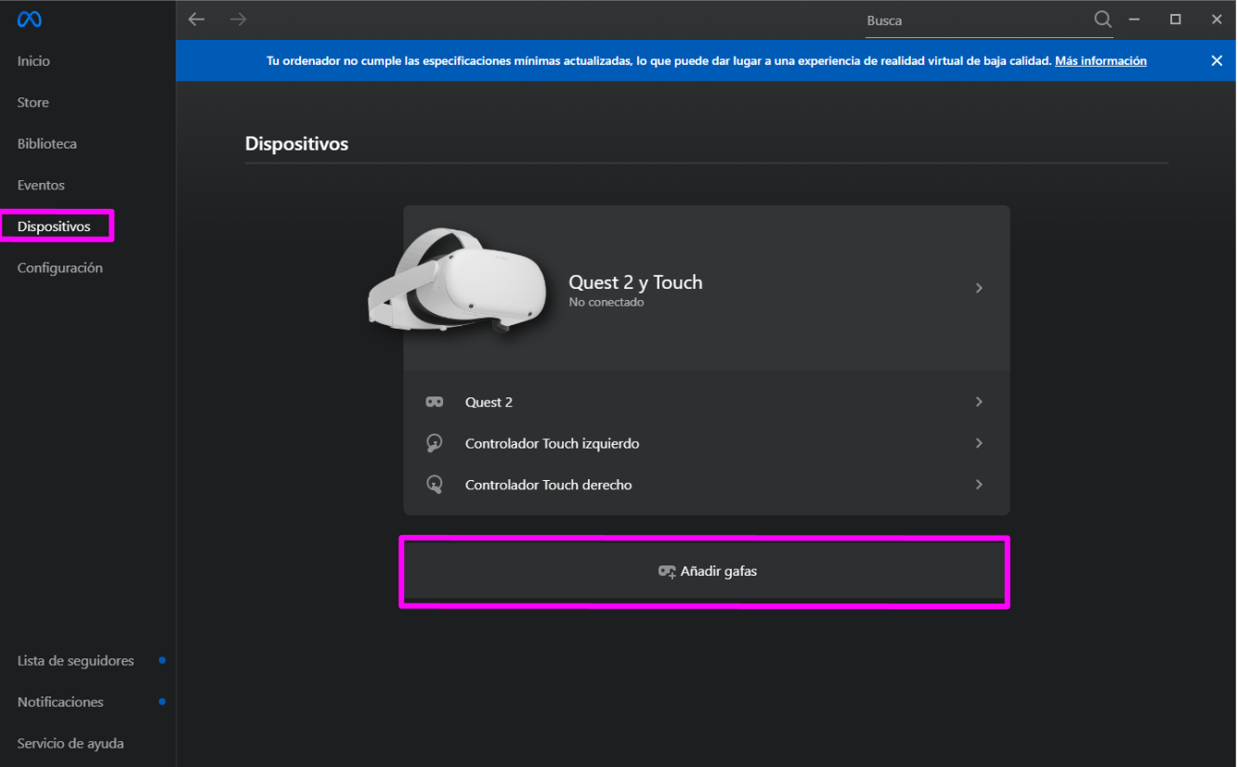Go forward with the right arrow
Image resolution: width=1238 pixels, height=767 pixels.
point(238,19)
